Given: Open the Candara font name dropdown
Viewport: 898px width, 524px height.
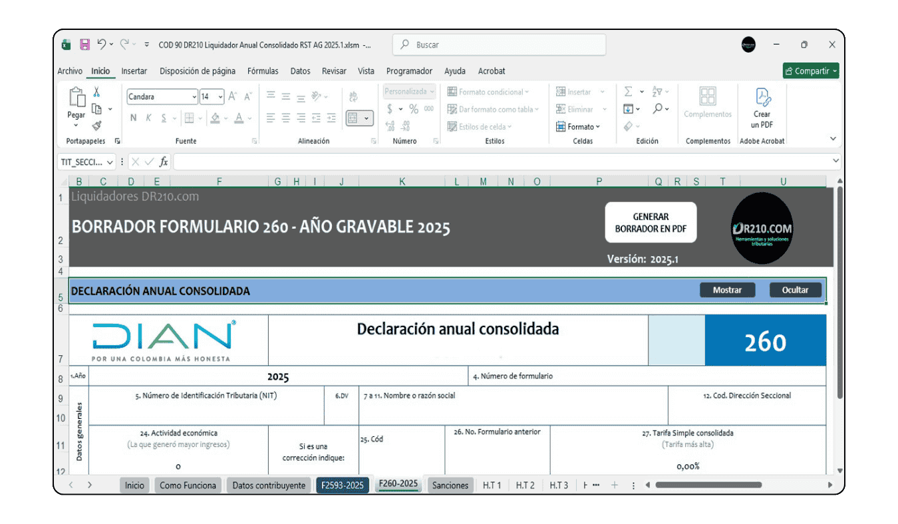Looking at the screenshot, I should pyautogui.click(x=195, y=96).
